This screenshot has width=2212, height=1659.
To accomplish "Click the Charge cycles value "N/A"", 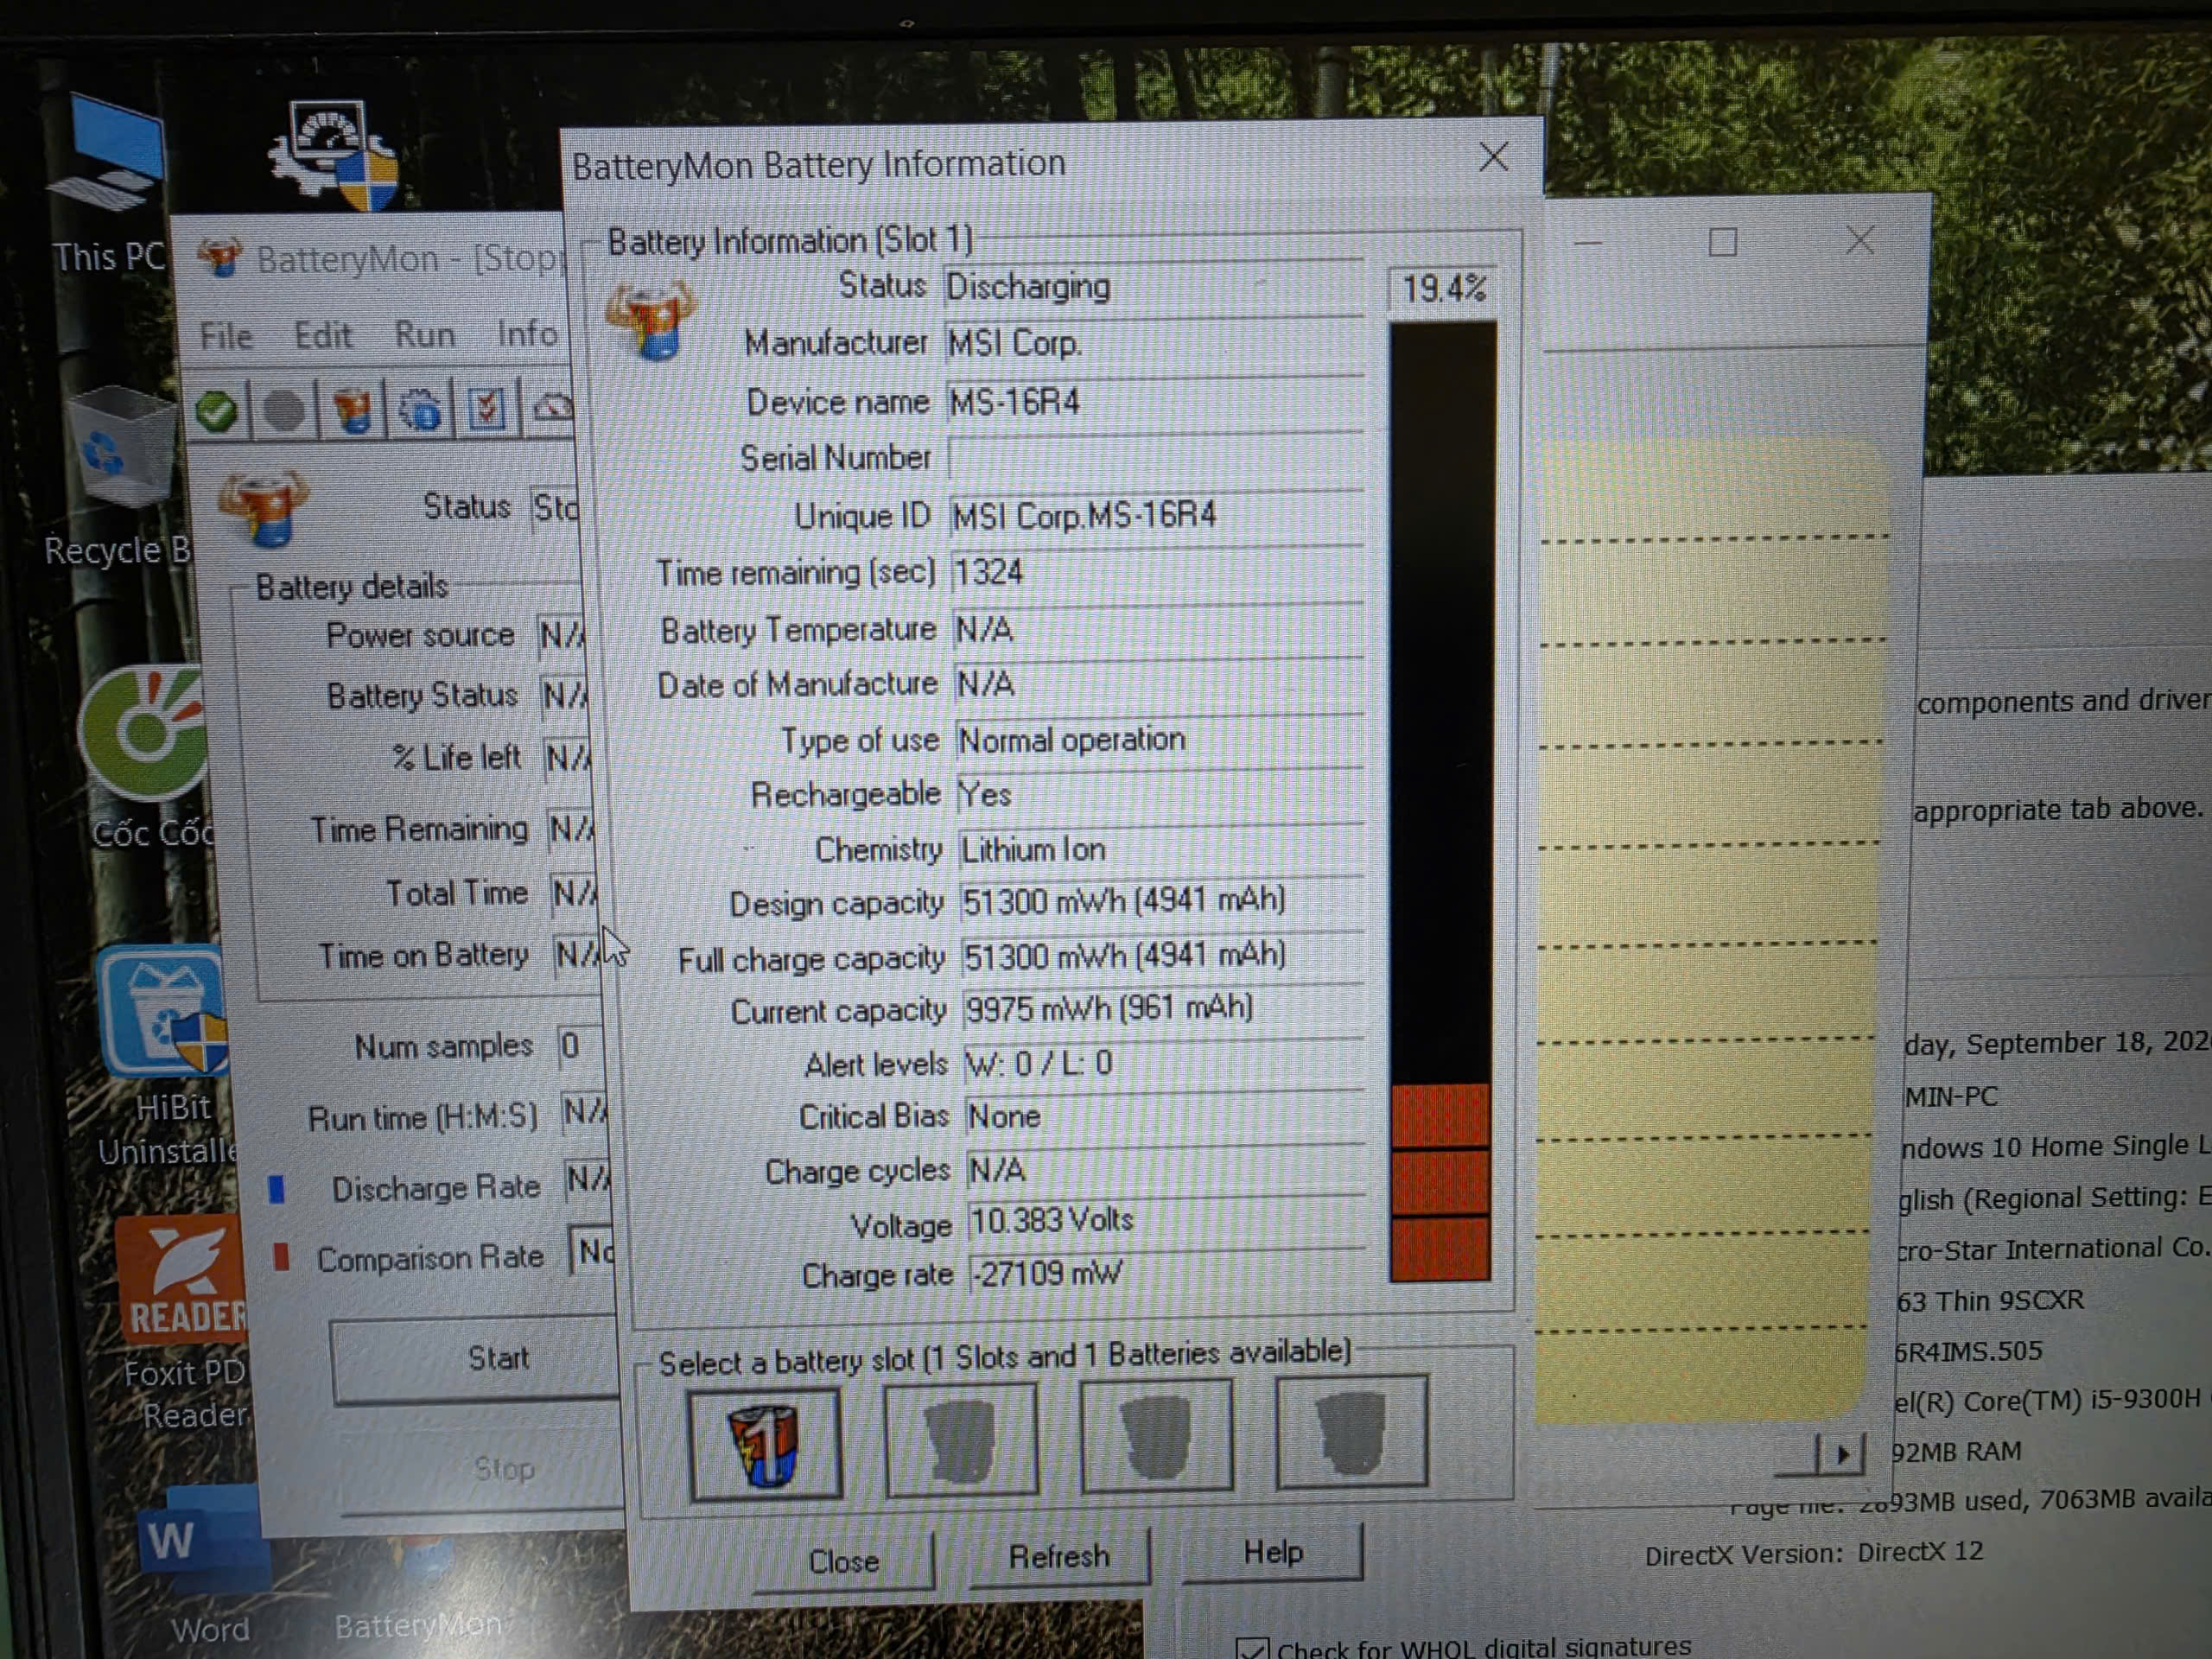I will pos(997,1170).
